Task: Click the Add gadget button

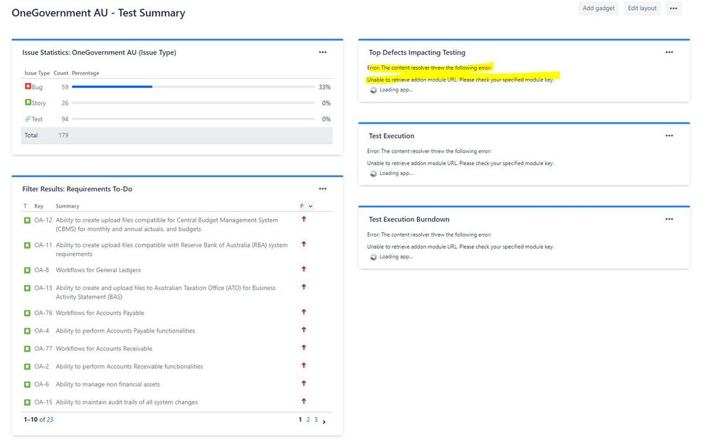Action: click(598, 8)
